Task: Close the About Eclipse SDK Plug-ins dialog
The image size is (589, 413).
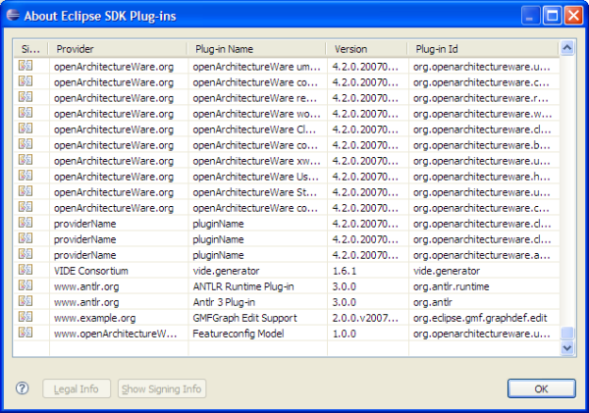Action: pyautogui.click(x=573, y=16)
